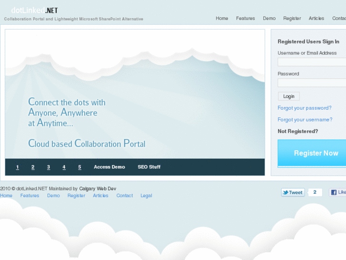Click the footer Demo link

(53, 196)
